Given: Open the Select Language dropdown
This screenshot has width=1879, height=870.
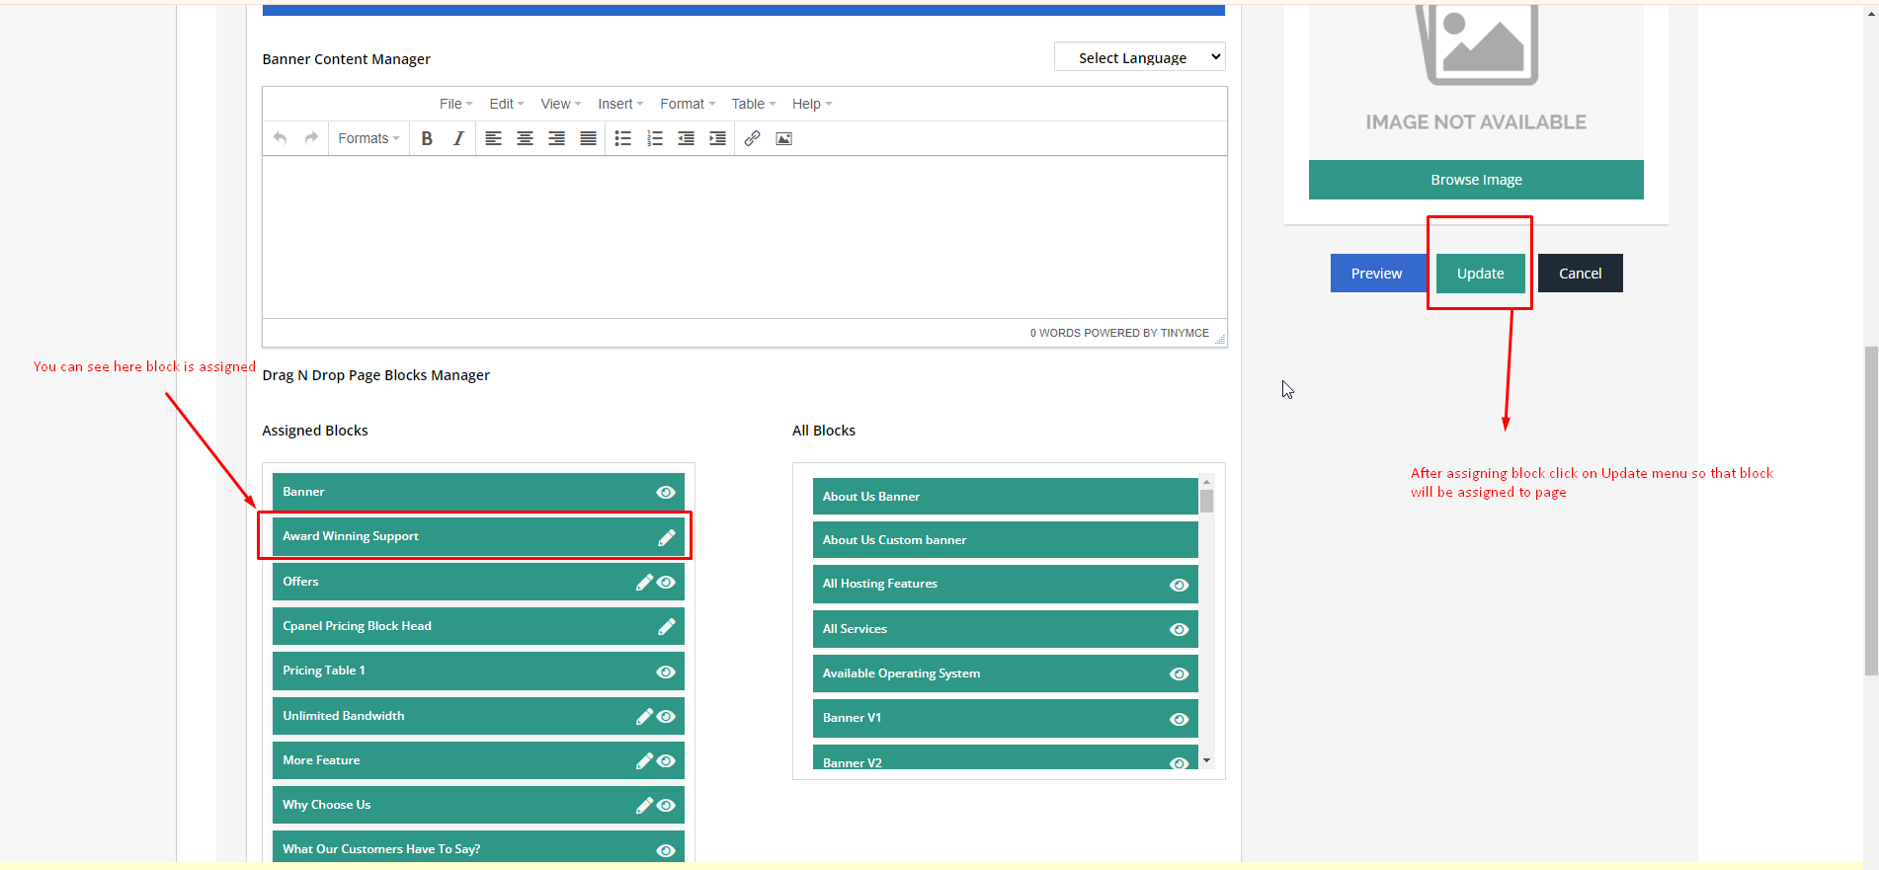Looking at the screenshot, I should 1139,58.
